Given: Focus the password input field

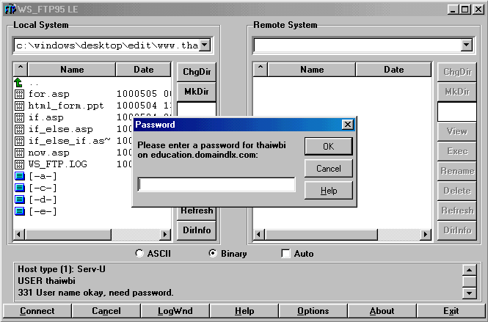Looking at the screenshot, I should [216, 185].
